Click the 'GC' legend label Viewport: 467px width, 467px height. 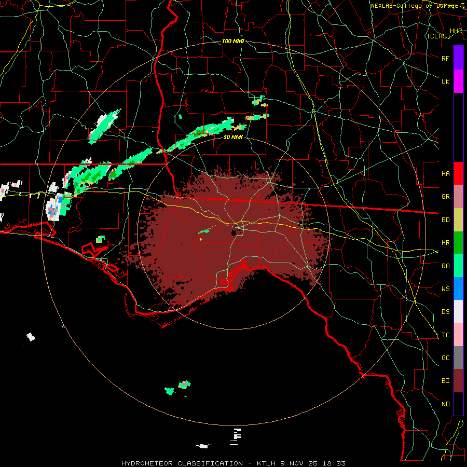pos(445,358)
